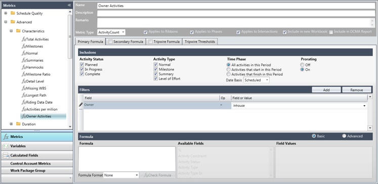Open Calculated Fields panel icon
The width and height of the screenshot is (378, 184).
coord(6,155)
